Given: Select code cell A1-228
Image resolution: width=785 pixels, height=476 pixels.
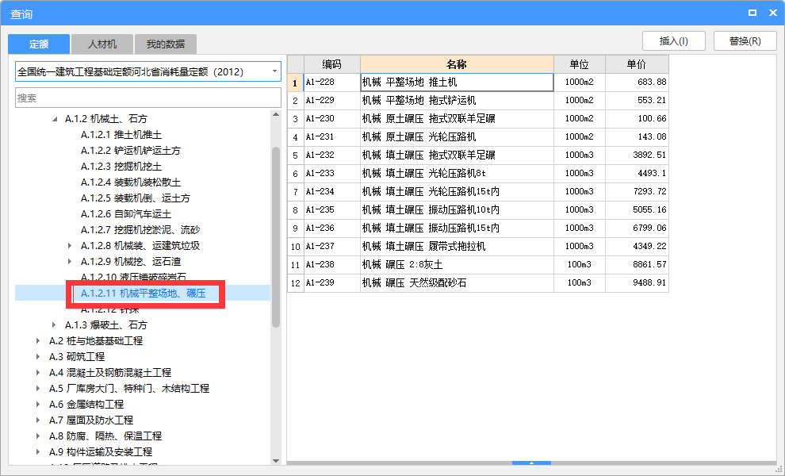Looking at the screenshot, I should [332, 83].
